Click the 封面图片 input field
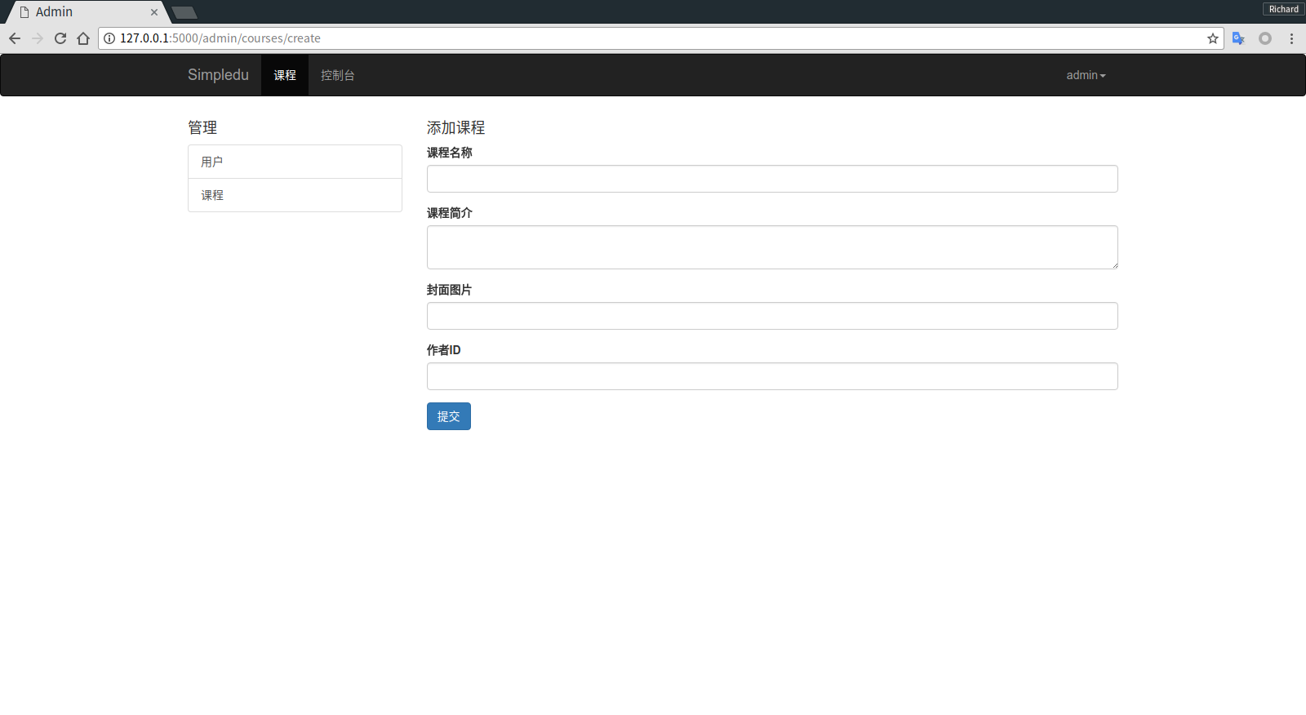1306x715 pixels. (x=772, y=316)
